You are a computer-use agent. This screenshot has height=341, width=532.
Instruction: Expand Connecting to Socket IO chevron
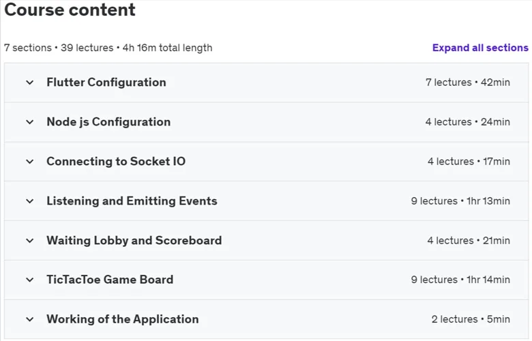pos(30,162)
